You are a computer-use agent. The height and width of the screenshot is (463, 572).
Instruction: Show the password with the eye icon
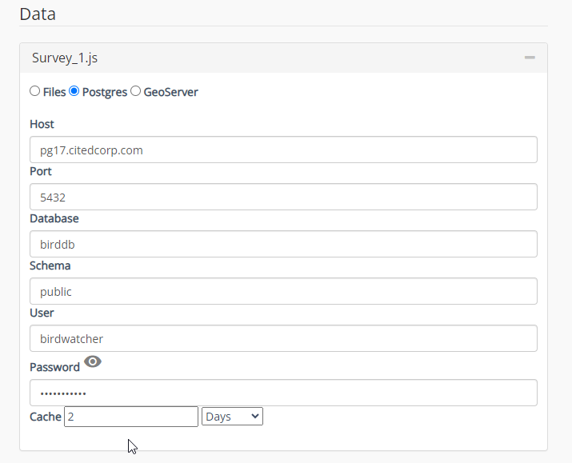[93, 362]
